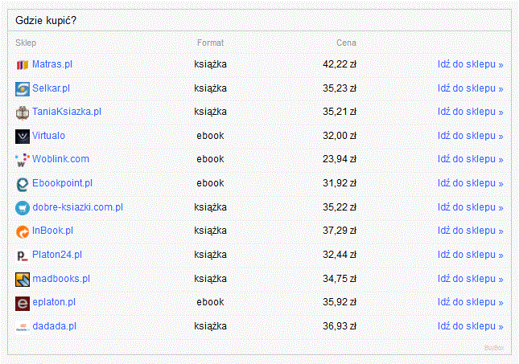Click the Matras.pl store icon
This screenshot has width=519, height=364.
[23, 65]
